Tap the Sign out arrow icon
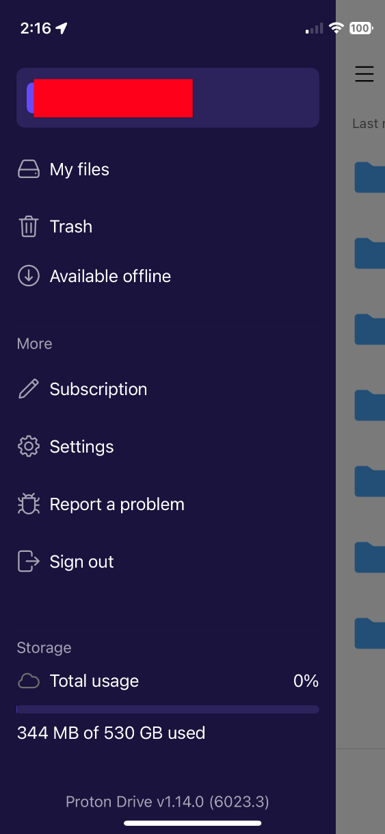 pos(28,561)
